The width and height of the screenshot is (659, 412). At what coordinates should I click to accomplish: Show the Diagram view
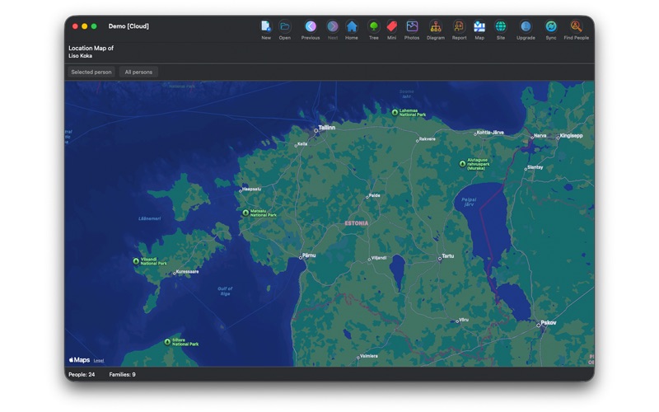[x=436, y=26]
